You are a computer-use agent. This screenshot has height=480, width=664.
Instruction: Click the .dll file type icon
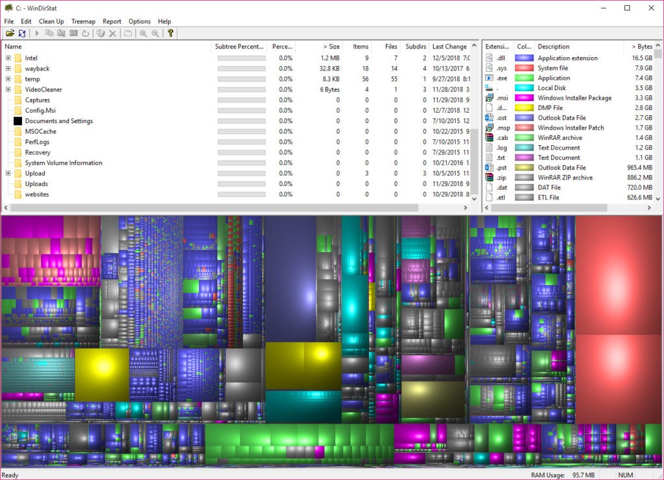click(489, 58)
